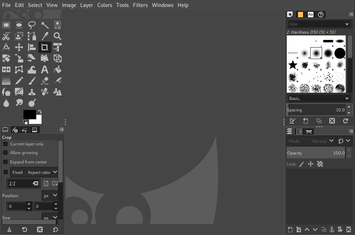Image resolution: width=355 pixels, height=235 pixels.
Task: Open the Colors menu
Action: (105, 5)
